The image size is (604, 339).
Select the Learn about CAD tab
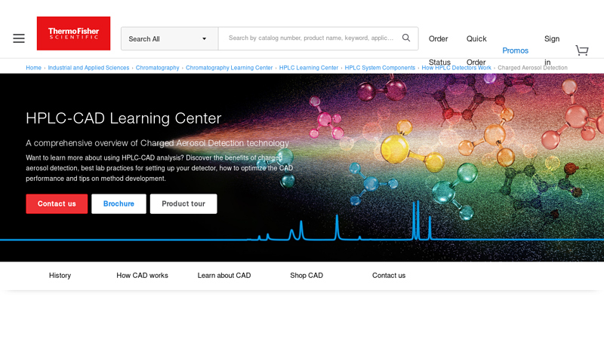coord(224,276)
